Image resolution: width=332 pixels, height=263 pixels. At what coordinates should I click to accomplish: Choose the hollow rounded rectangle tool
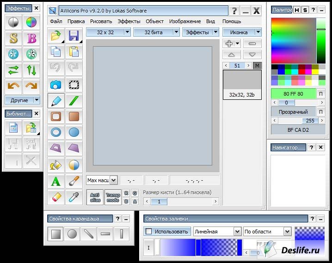(x=56, y=116)
